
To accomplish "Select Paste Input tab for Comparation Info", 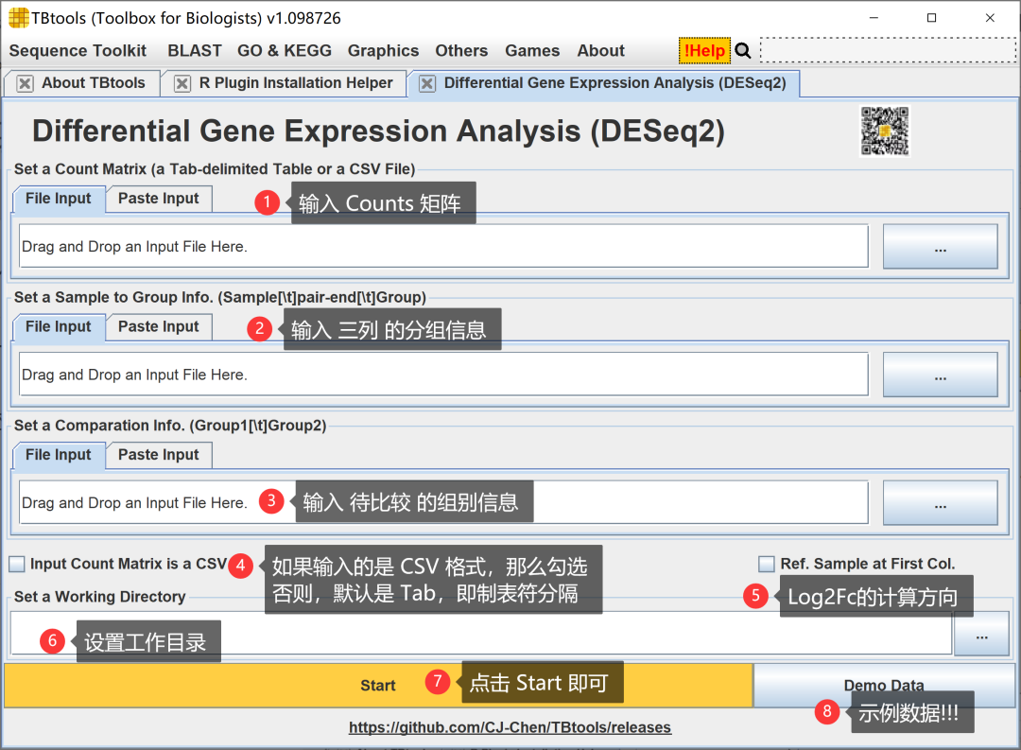I will click(x=158, y=455).
